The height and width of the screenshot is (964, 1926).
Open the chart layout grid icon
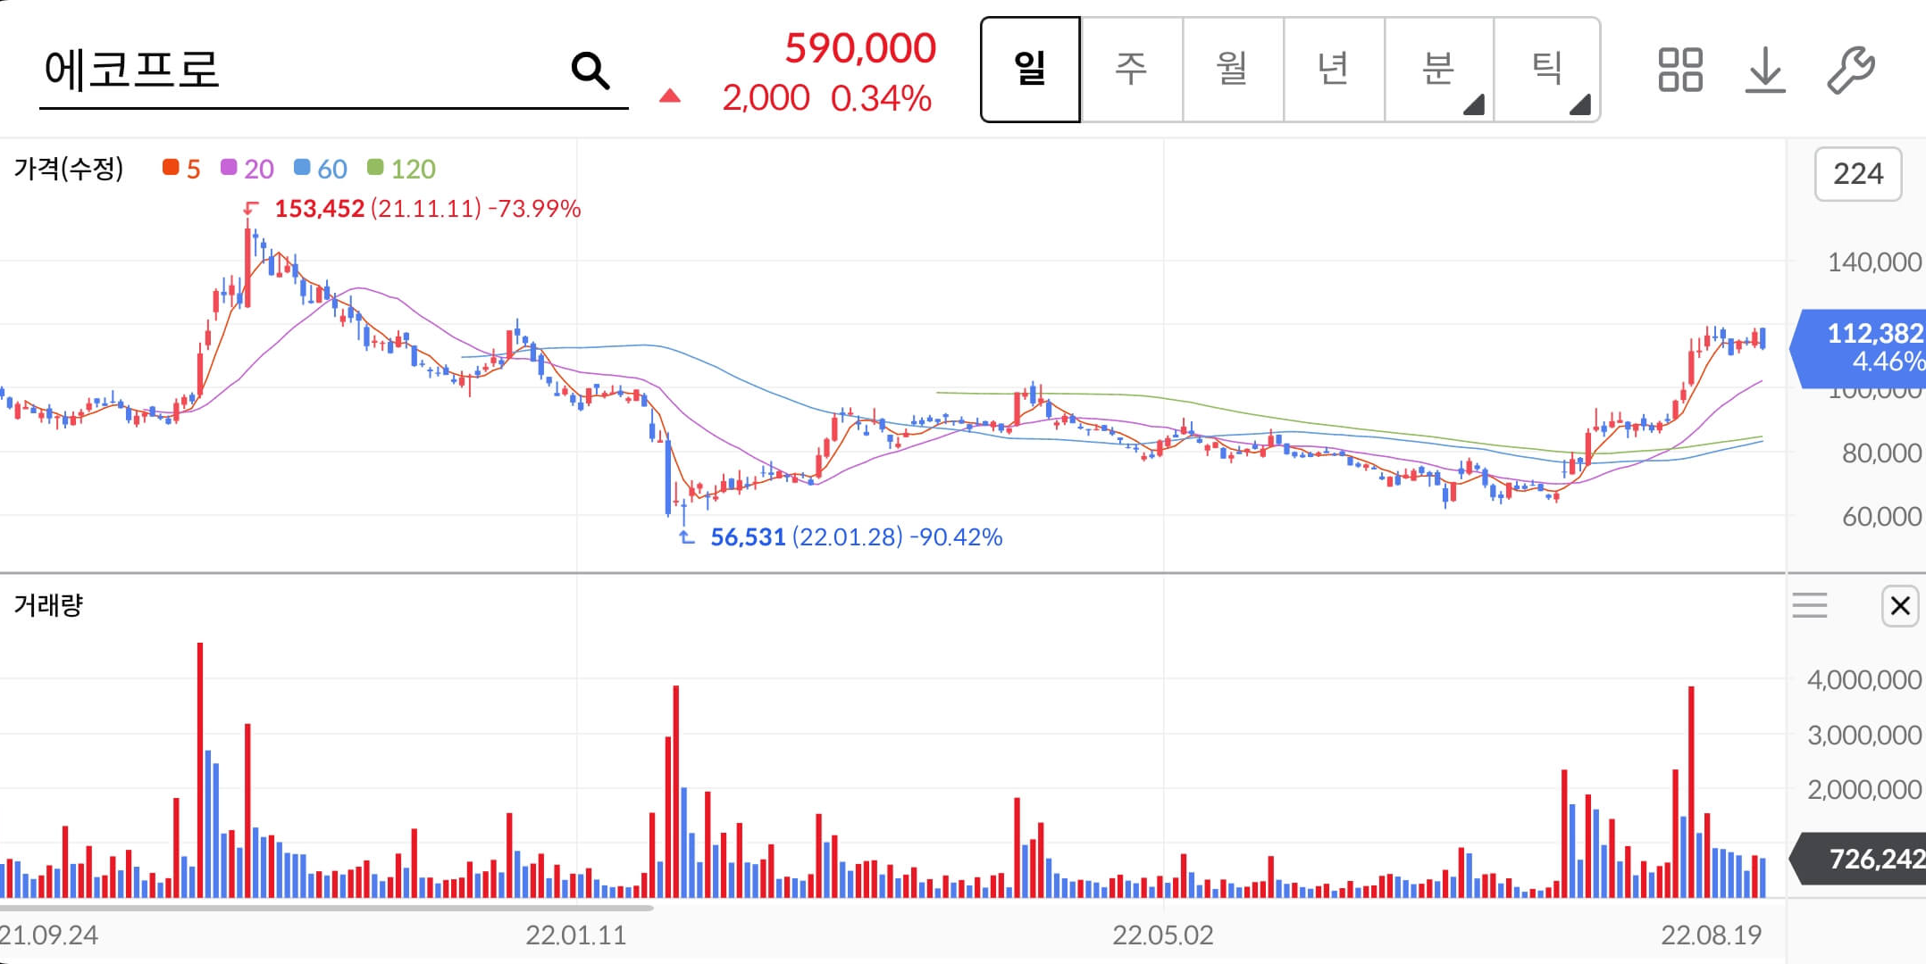tap(1679, 70)
